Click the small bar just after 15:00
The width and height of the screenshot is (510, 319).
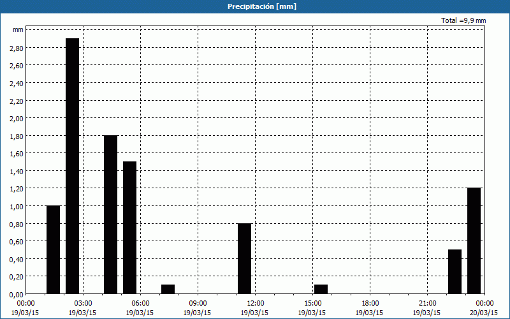(321, 289)
